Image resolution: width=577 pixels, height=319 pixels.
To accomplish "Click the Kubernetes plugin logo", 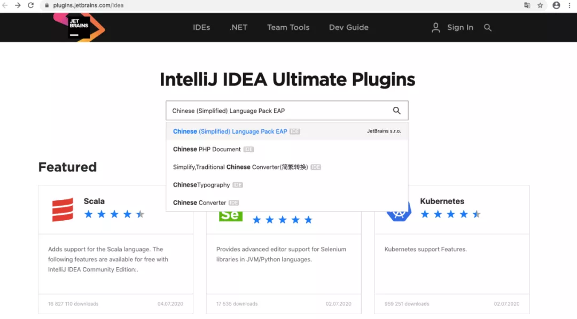I will 399,212.
